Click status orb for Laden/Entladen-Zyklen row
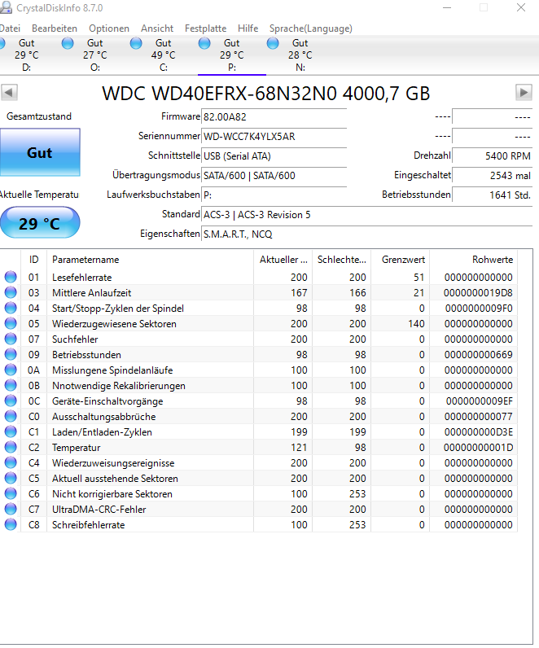This screenshot has width=539, height=648. 11,431
